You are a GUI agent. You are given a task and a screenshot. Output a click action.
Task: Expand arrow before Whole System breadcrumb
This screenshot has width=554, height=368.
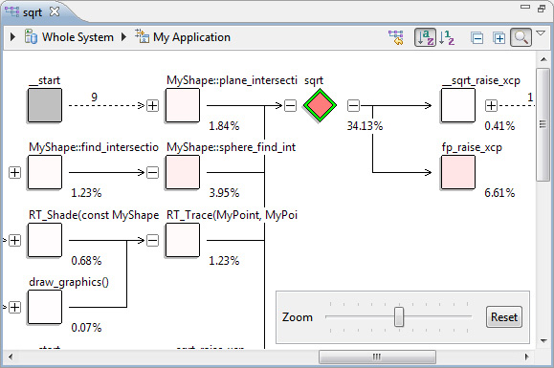[12, 36]
